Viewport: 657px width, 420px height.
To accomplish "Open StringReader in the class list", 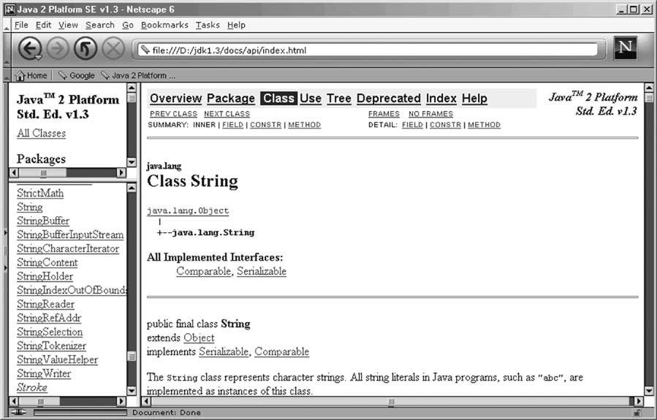I will (x=45, y=304).
